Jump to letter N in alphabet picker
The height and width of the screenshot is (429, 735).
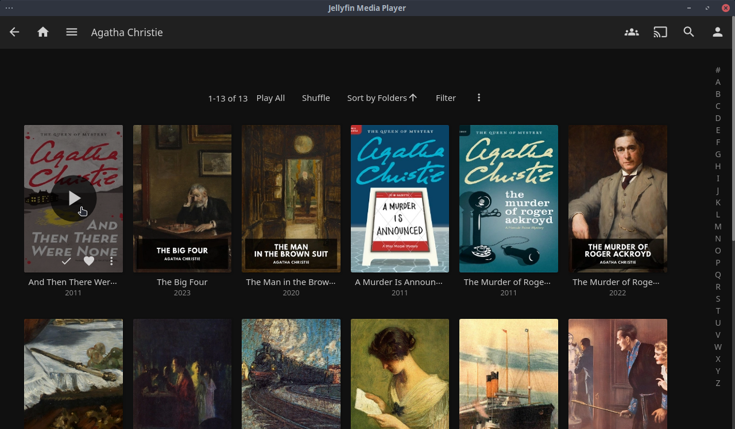point(718,239)
